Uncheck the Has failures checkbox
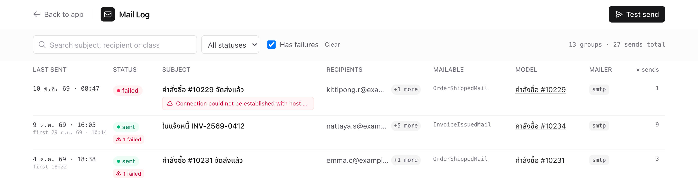This screenshot has height=192, width=698. coord(271,45)
